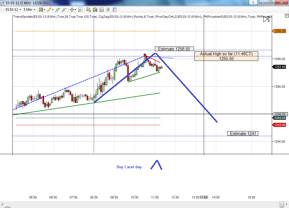Expand the drawing tools dropdown arrow
The image size is (289, 208).
[53, 10]
